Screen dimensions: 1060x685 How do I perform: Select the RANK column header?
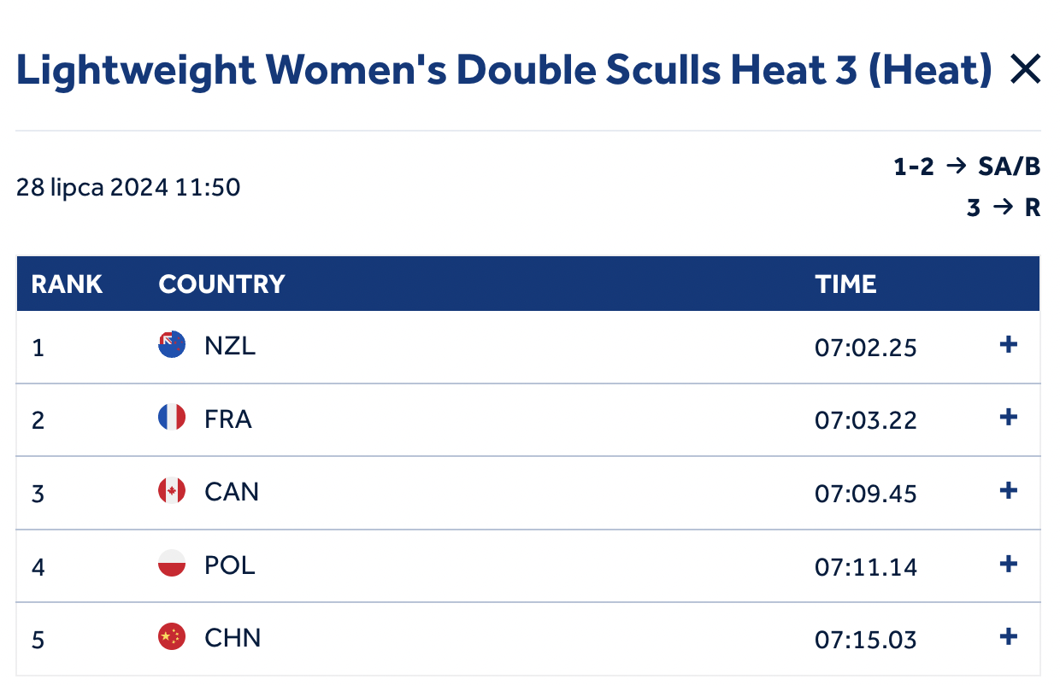67,284
